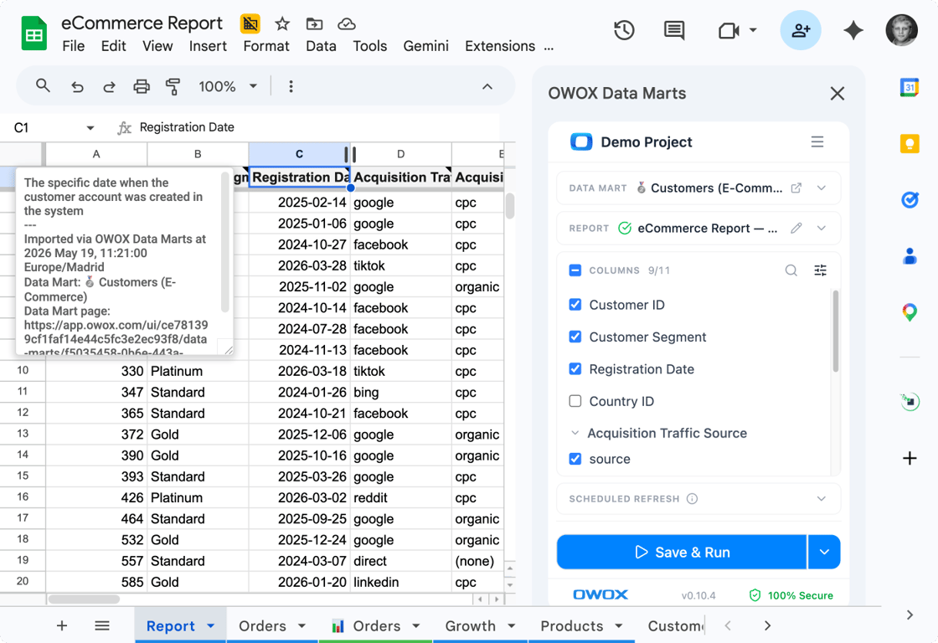Open Google Tasks side panel icon
The image size is (938, 643).
[x=910, y=200]
